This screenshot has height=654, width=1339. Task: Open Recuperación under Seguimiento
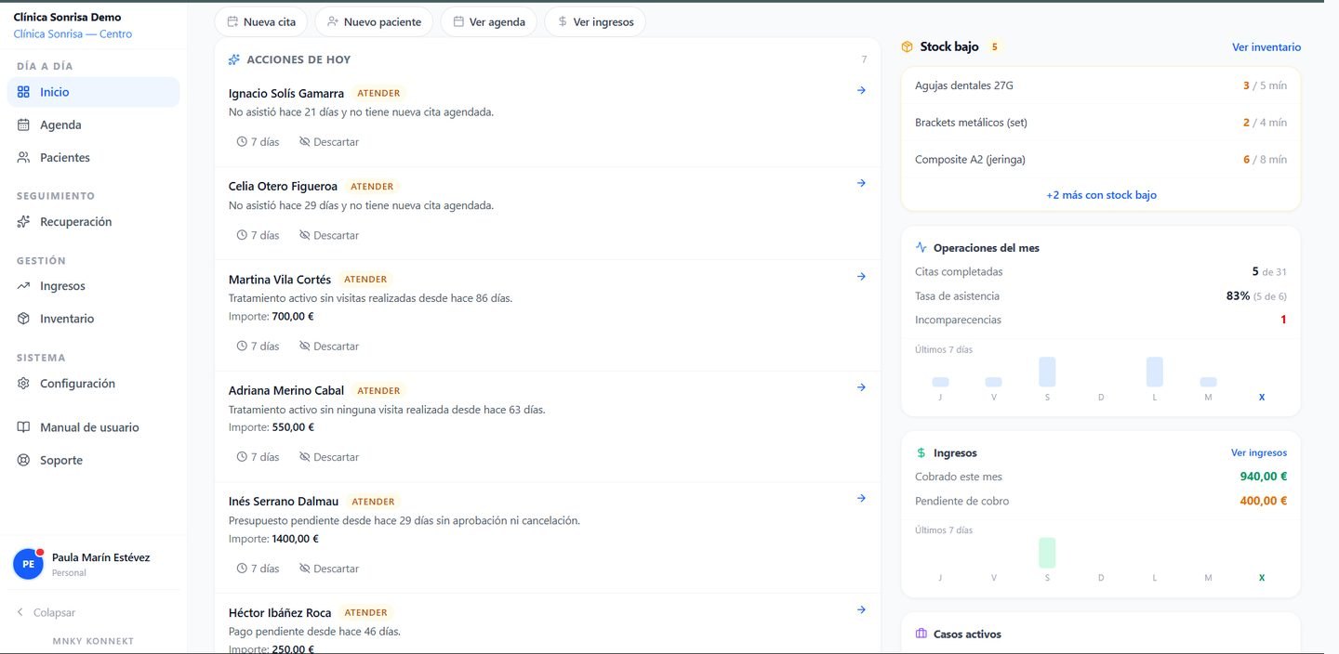[x=93, y=221]
